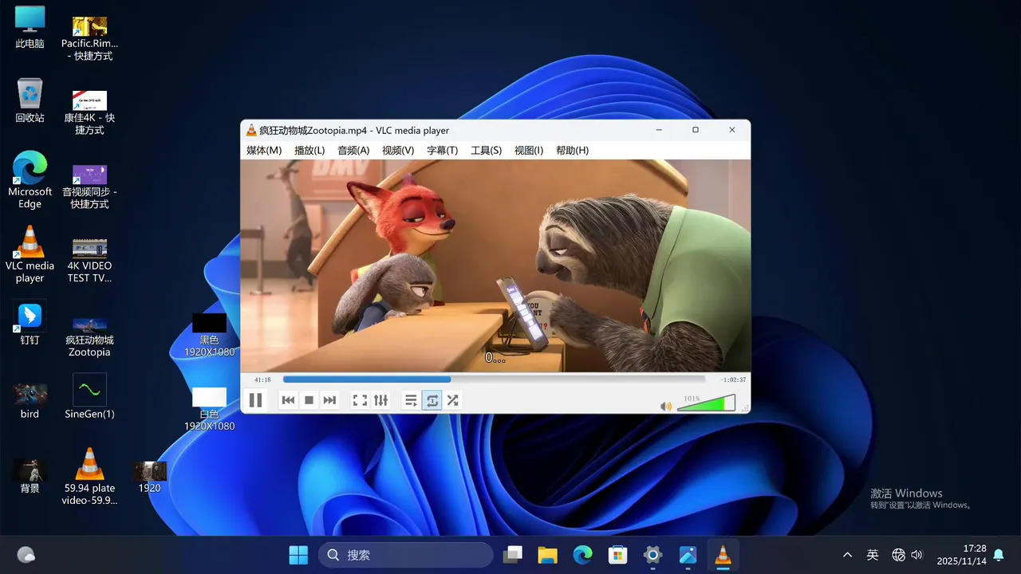This screenshot has width=1021, height=574.
Task: Open the 视频(V) menu
Action: 398,150
